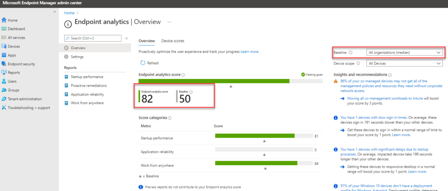Click the Settings gear icon in blade menu

click(66, 57)
